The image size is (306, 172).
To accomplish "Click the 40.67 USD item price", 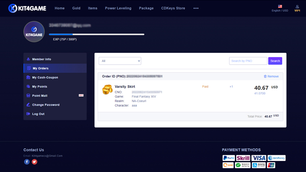I will point(266,88).
